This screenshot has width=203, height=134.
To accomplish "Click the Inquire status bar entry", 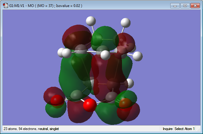I will pos(168,129).
